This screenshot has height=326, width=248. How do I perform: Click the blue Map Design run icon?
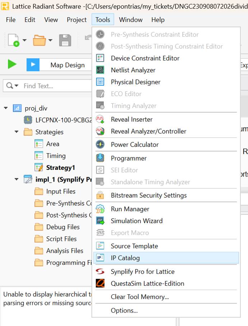[33, 64]
